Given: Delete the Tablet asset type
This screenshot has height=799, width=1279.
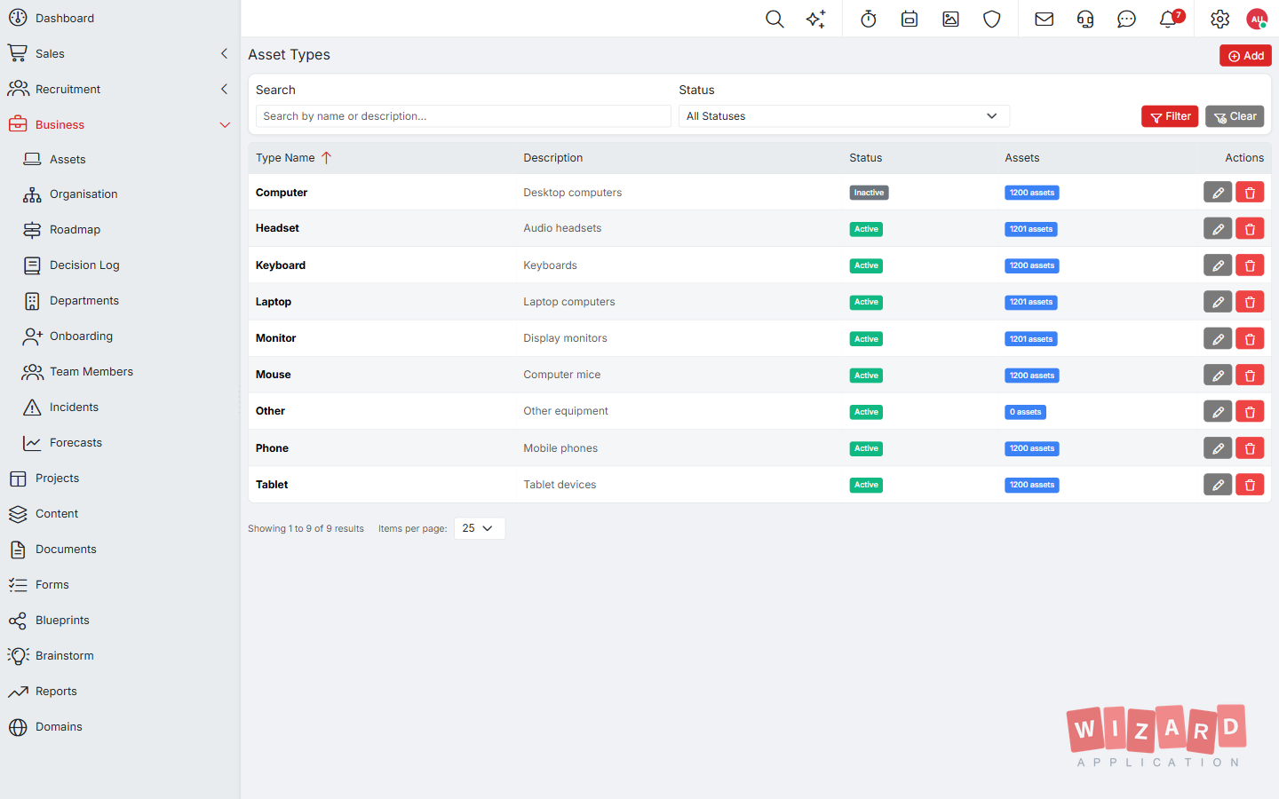Looking at the screenshot, I should 1250,485.
